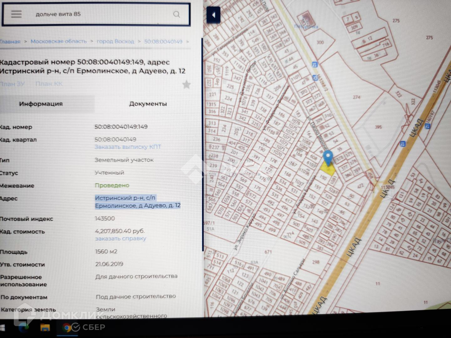Click the Земельный участок type value
This screenshot has height=338, width=451.
point(124,160)
